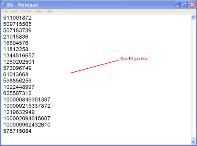Click the line 511001872
Image resolution: width=197 pixels, height=146 pixels.
click(x=17, y=18)
